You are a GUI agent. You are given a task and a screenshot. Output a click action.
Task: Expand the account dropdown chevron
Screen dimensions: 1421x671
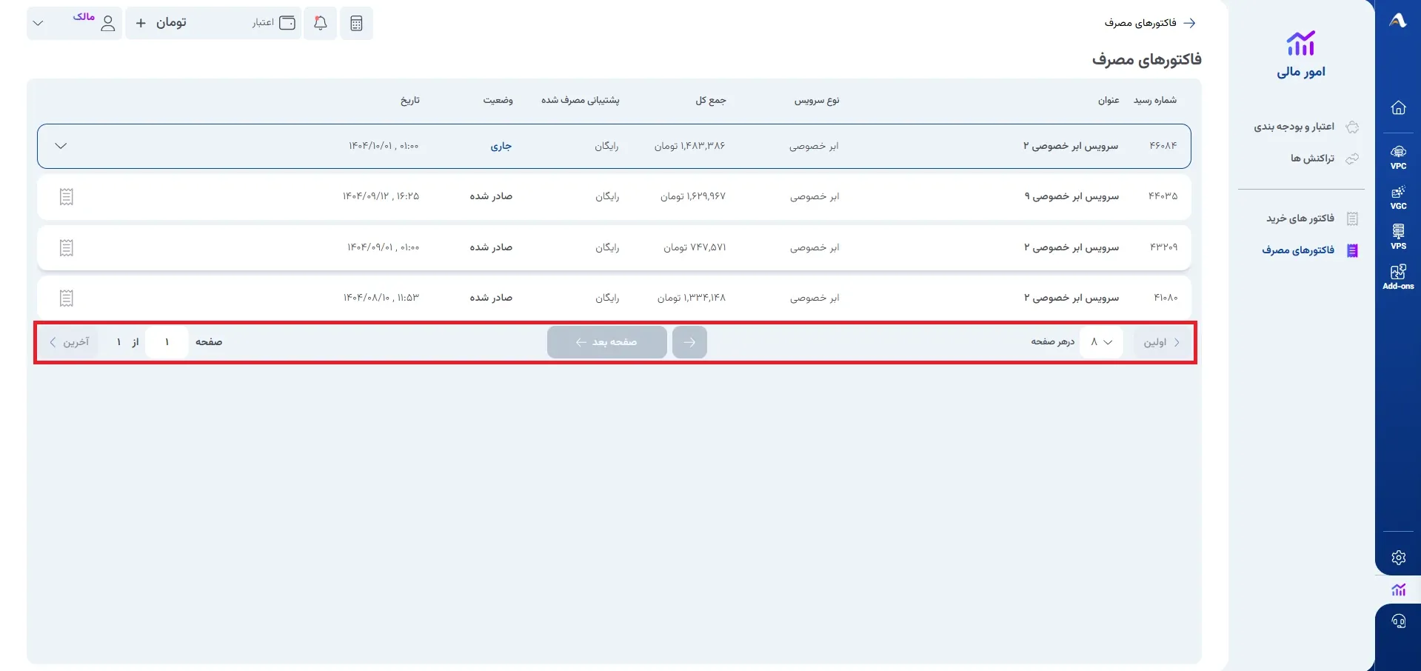pyautogui.click(x=39, y=23)
